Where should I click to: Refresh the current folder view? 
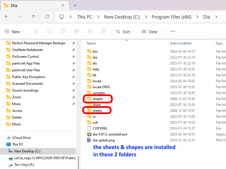pos(47,17)
